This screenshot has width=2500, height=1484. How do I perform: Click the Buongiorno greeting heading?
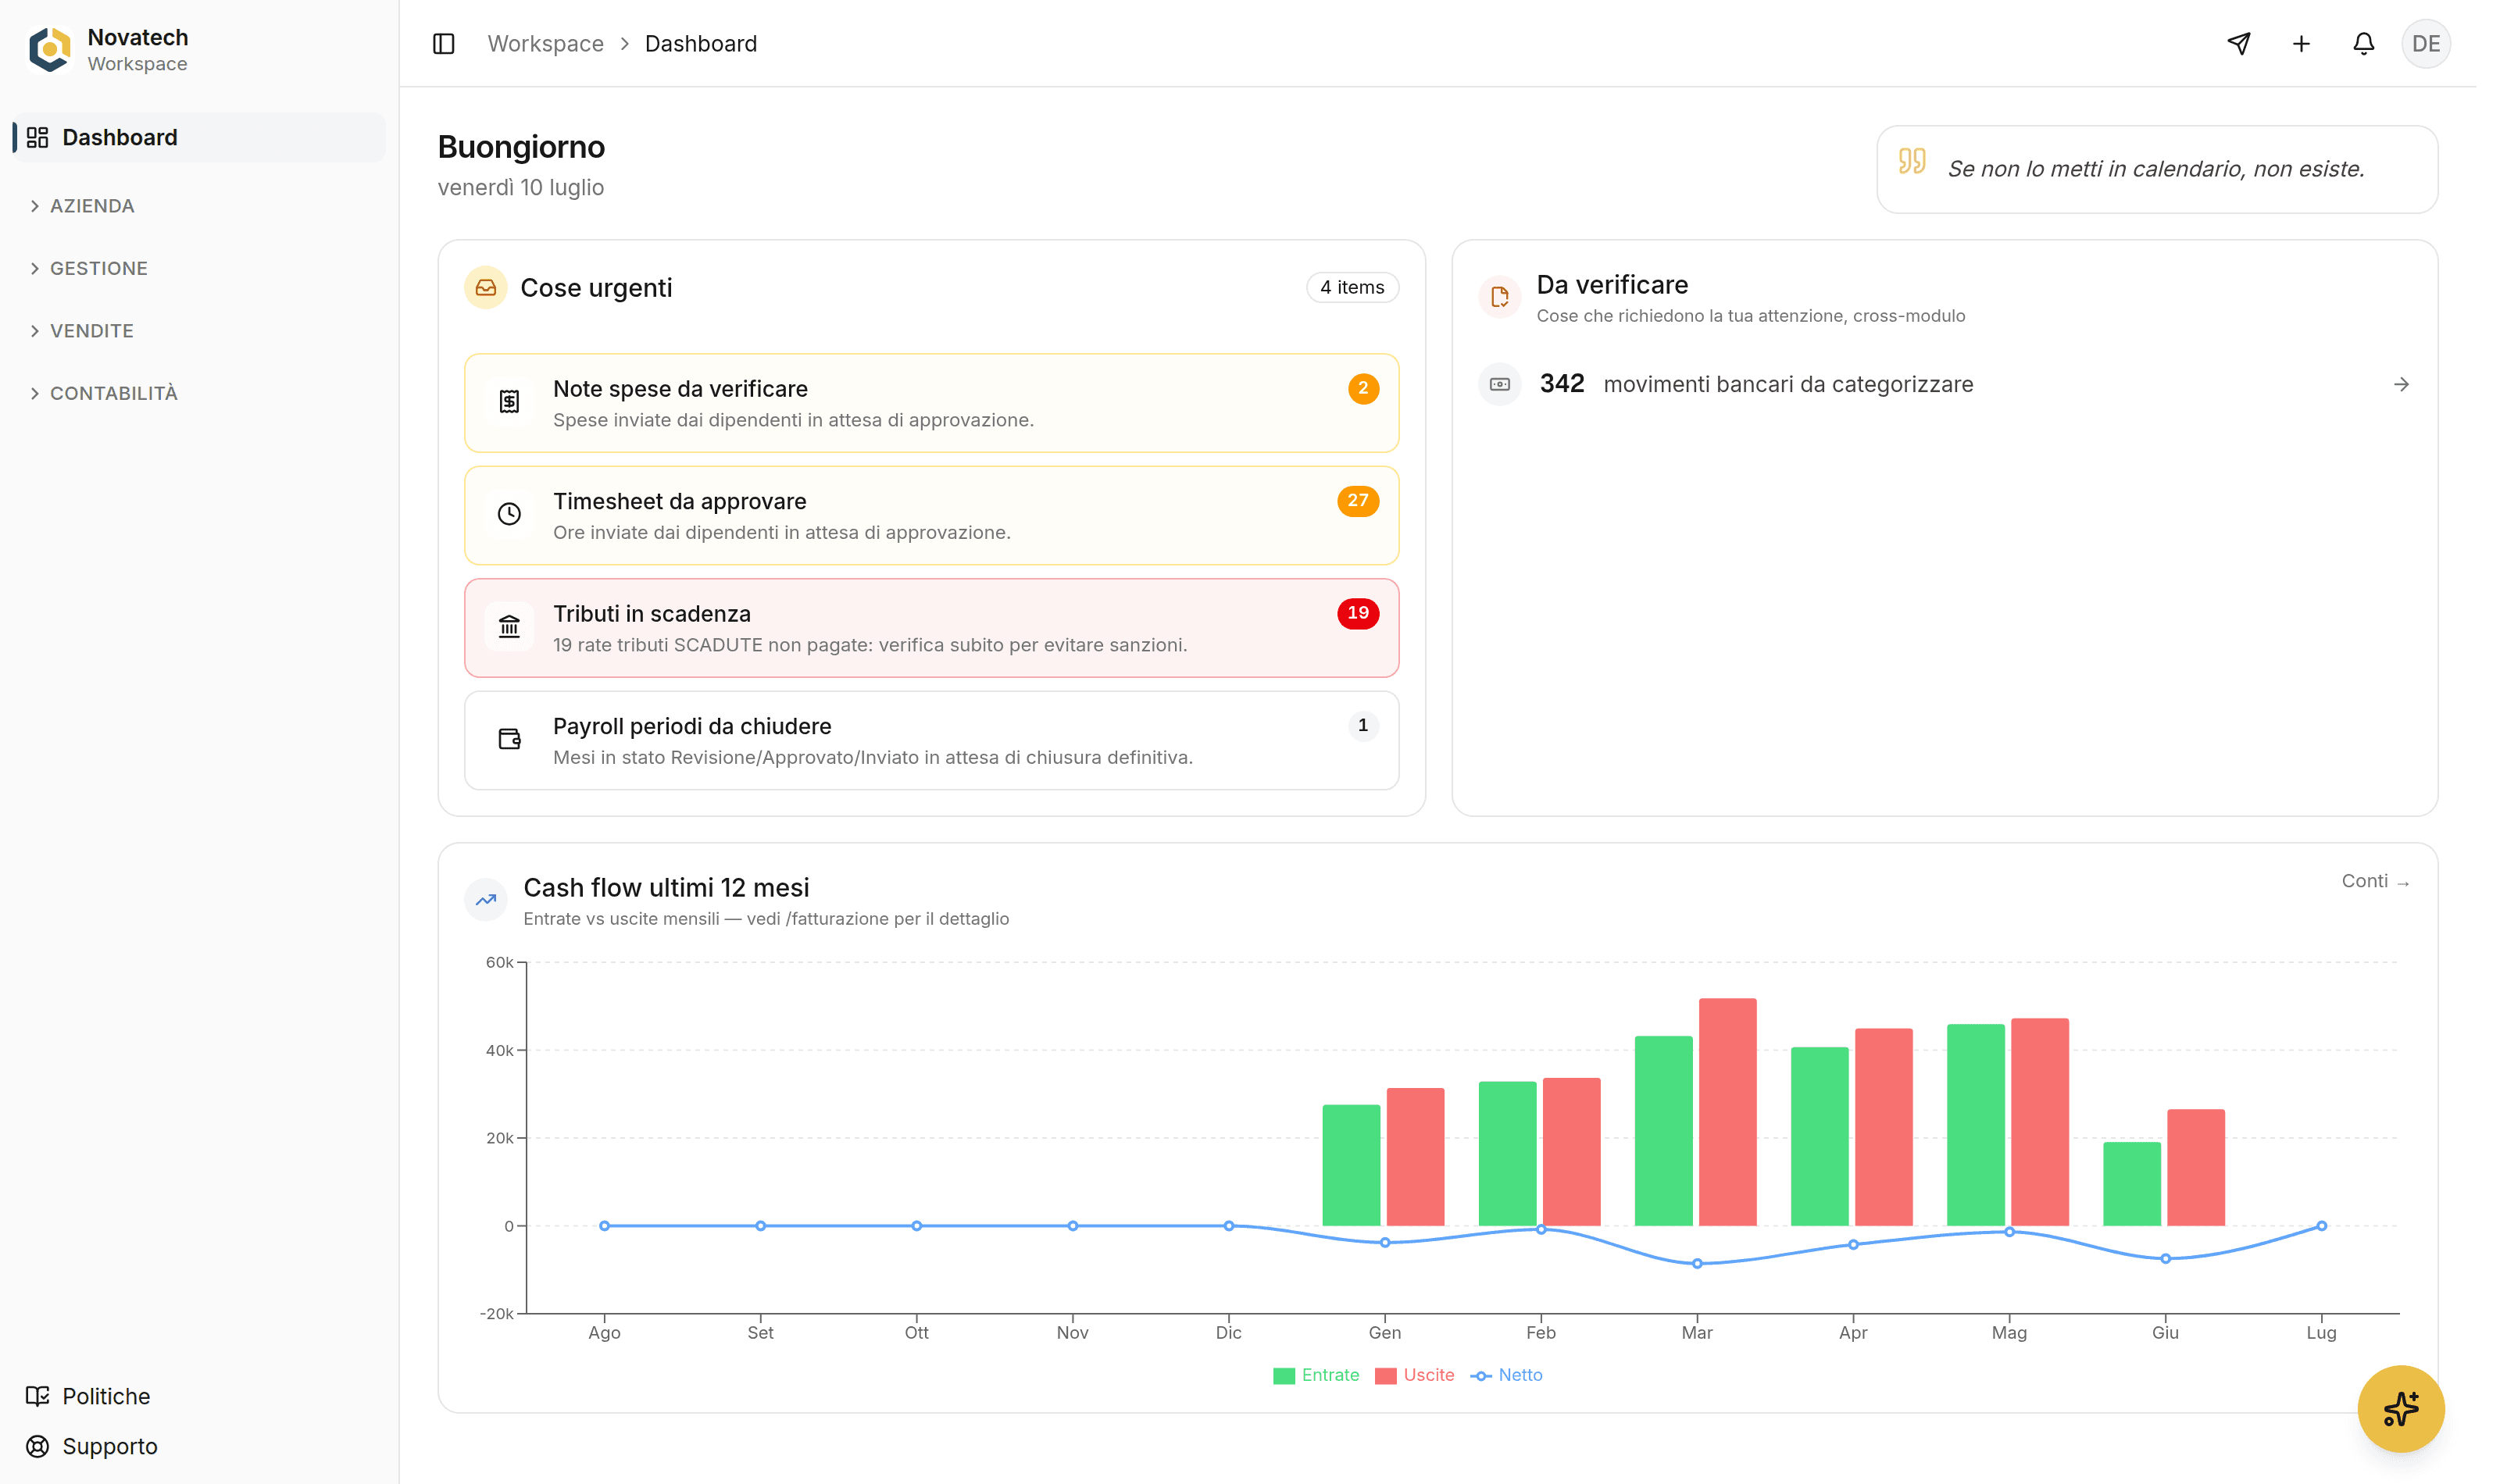point(521,147)
